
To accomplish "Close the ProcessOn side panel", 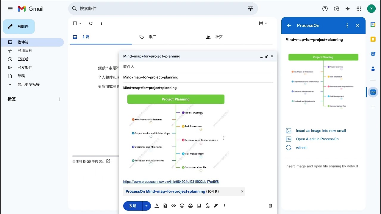I will [x=358, y=26].
